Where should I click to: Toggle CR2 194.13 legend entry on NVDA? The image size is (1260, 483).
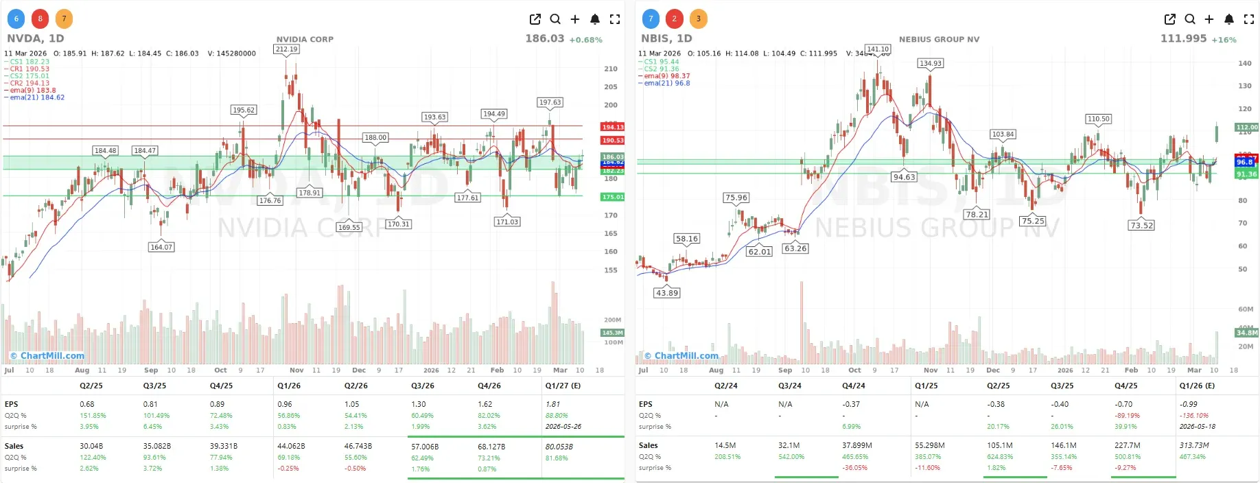27,83
